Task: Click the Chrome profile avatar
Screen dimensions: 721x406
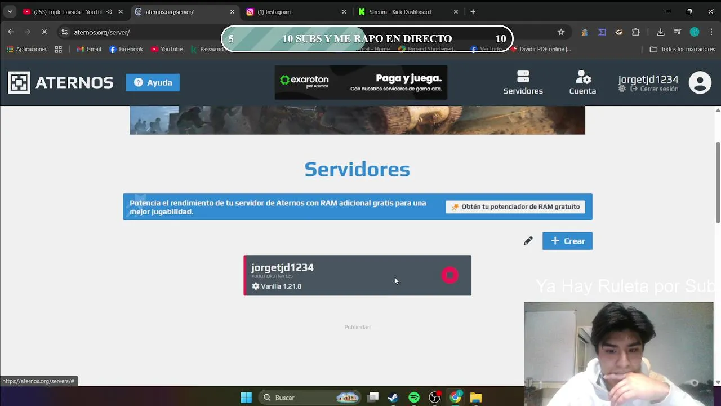Action: 695,32
